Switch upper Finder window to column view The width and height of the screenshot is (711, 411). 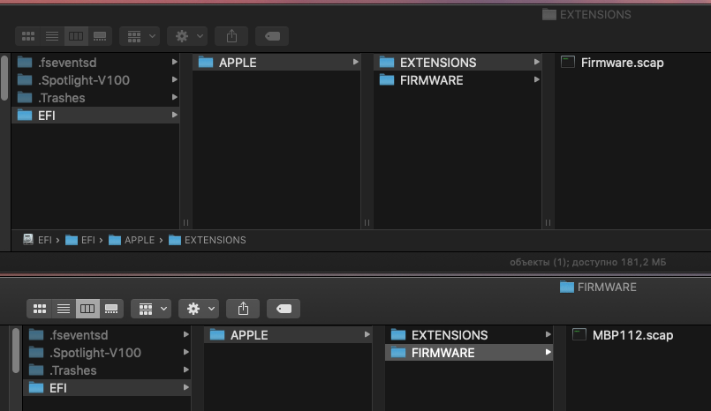(x=76, y=36)
